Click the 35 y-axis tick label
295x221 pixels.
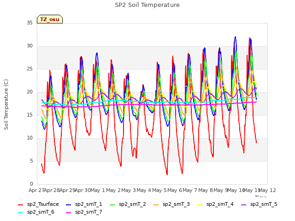pos(29,23)
